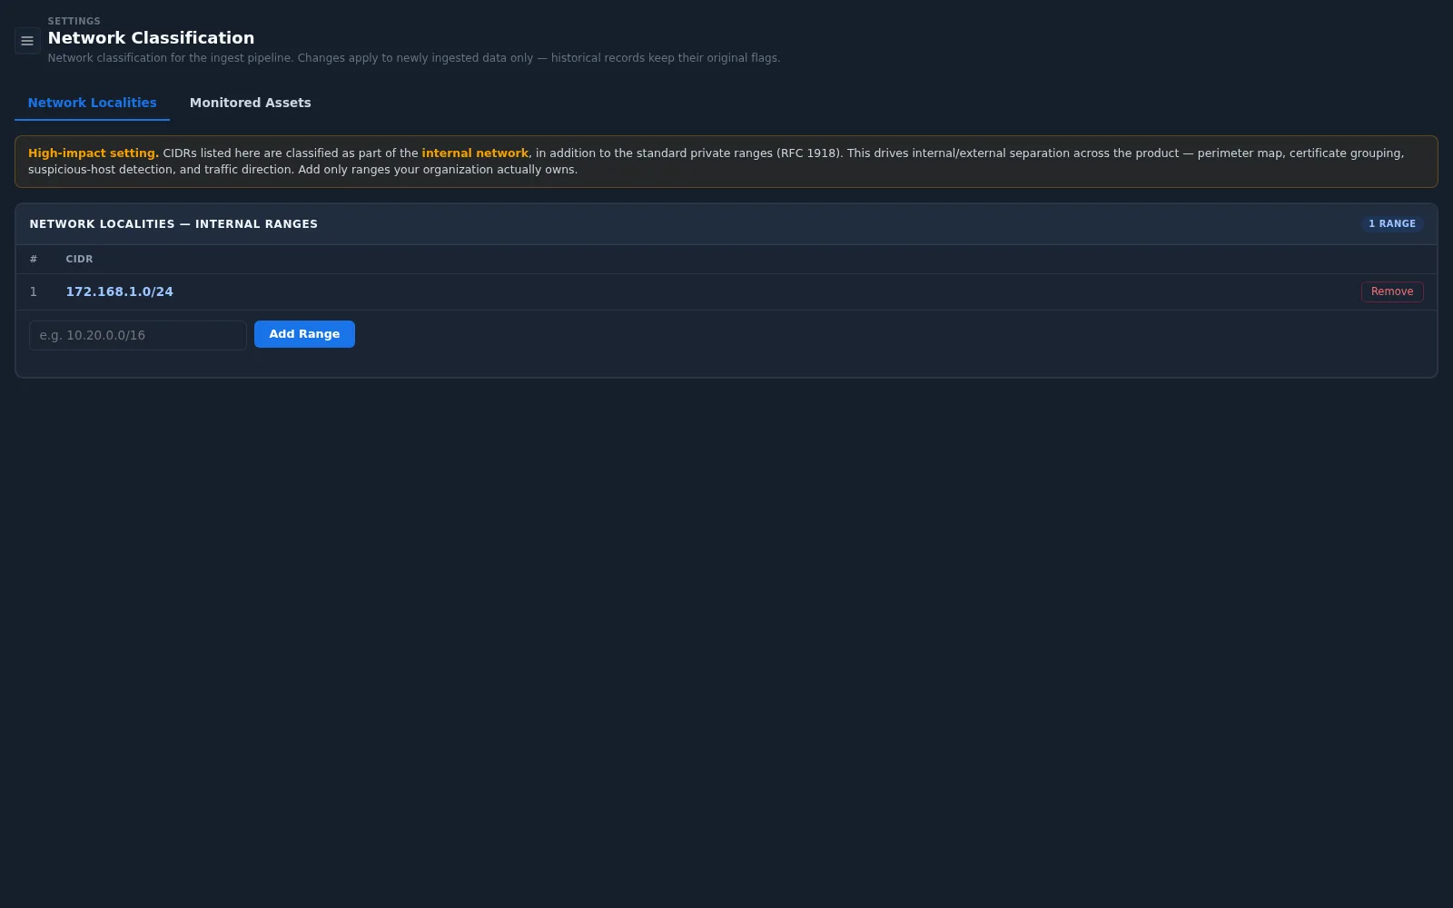Click the # column header
Screen dimensions: 1453x908
(34, 259)
